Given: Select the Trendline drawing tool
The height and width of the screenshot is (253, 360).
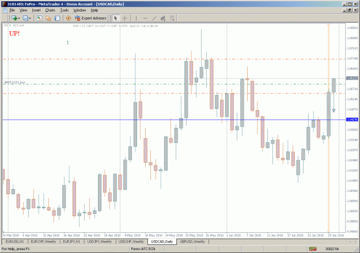Looking at the screenshot, I should coord(154,18).
